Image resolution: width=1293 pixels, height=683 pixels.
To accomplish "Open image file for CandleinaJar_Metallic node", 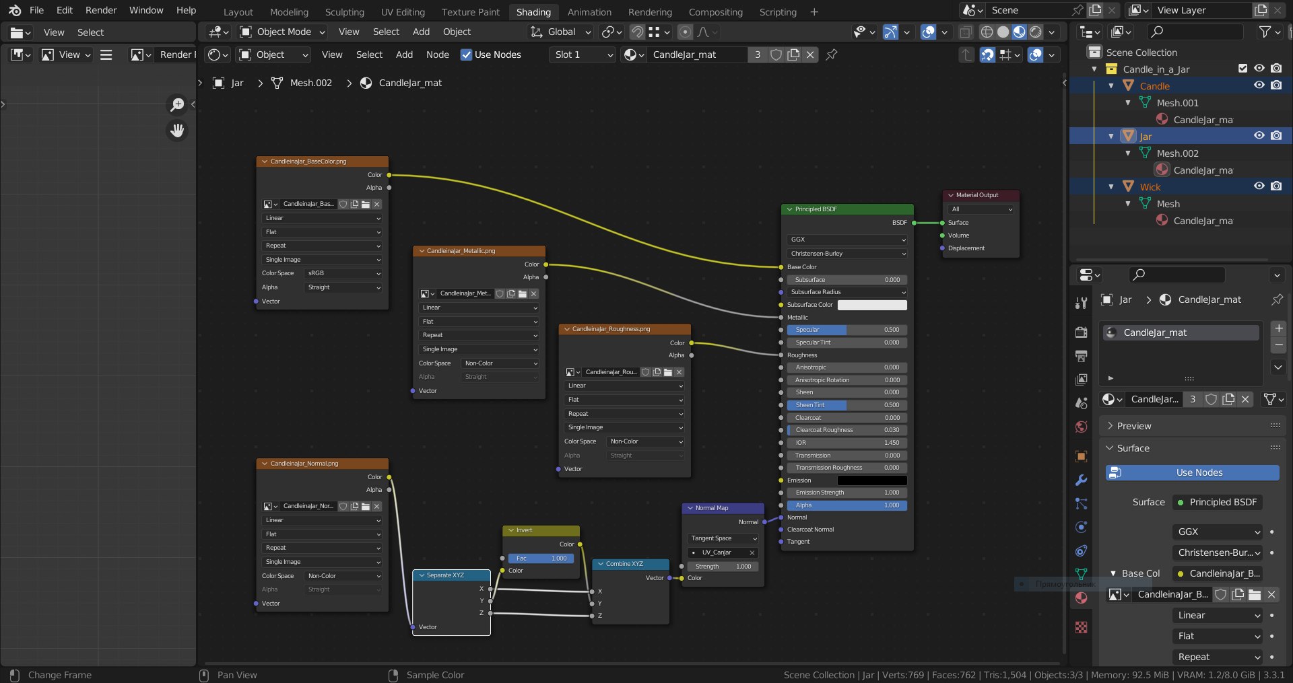I will [x=523, y=293].
